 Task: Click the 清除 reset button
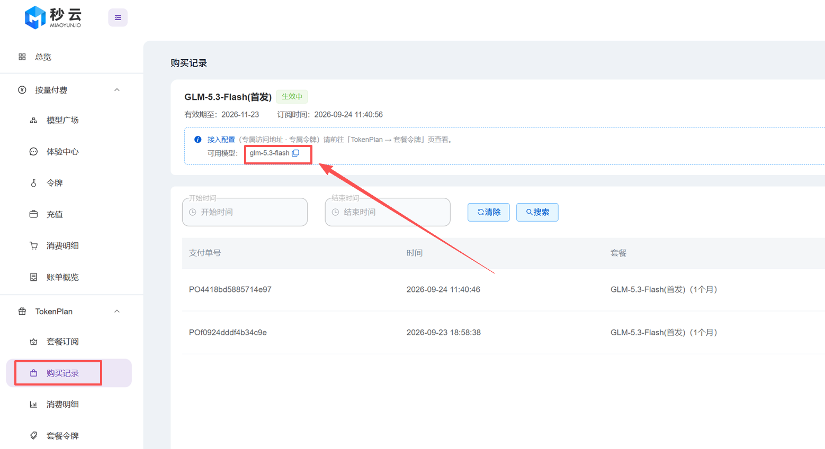(x=489, y=212)
